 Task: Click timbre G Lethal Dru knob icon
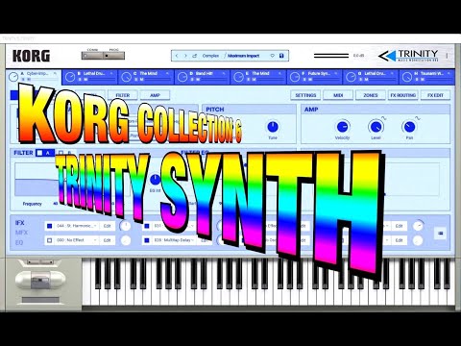click(x=351, y=77)
